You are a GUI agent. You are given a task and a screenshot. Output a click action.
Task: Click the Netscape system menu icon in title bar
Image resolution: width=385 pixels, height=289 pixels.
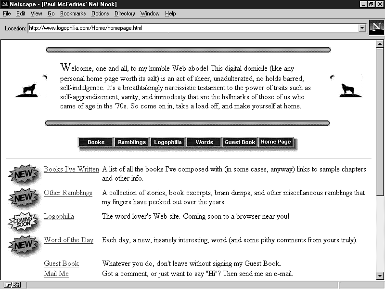pyautogui.click(x=5, y=4)
